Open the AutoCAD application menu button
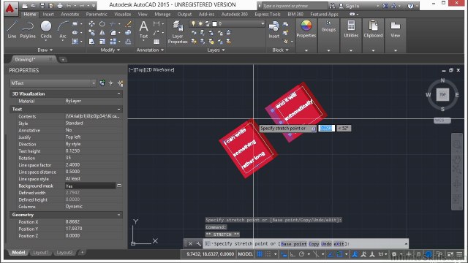The width and height of the screenshot is (468, 263). [11, 8]
